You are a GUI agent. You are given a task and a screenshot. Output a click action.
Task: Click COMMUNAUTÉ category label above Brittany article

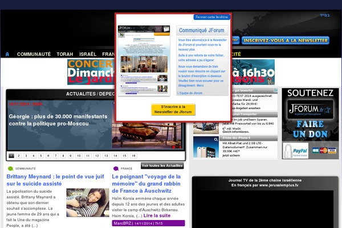tap(26, 169)
